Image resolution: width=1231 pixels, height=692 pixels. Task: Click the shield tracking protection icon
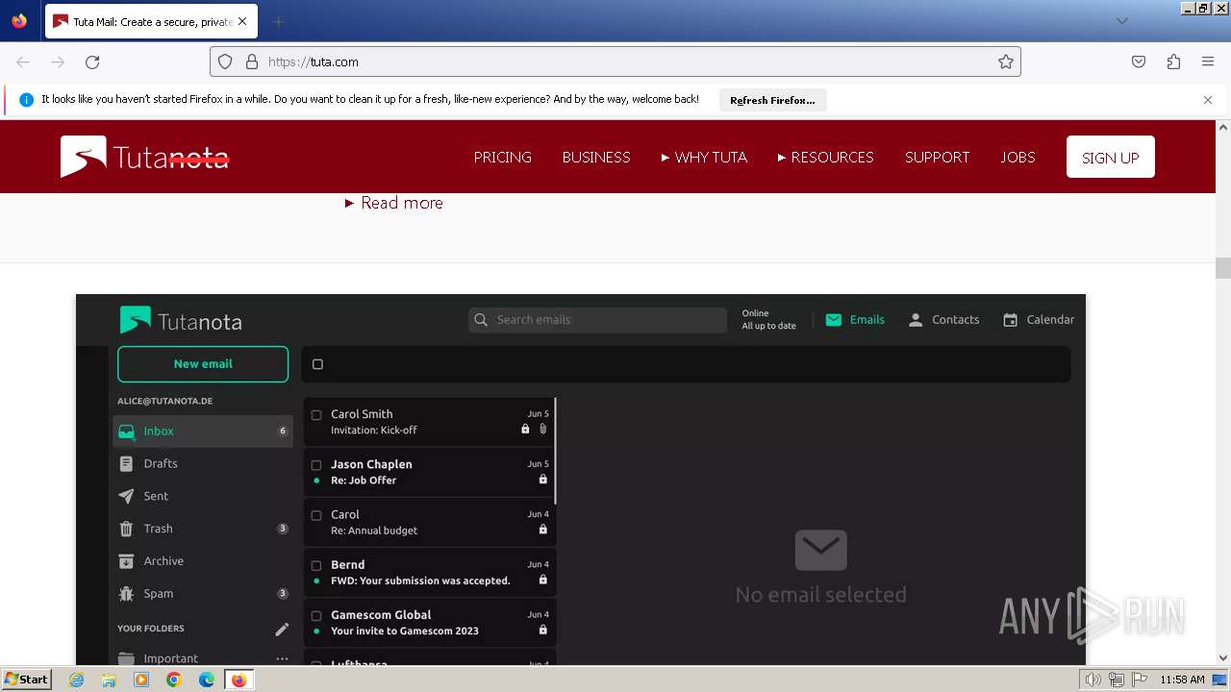(225, 62)
